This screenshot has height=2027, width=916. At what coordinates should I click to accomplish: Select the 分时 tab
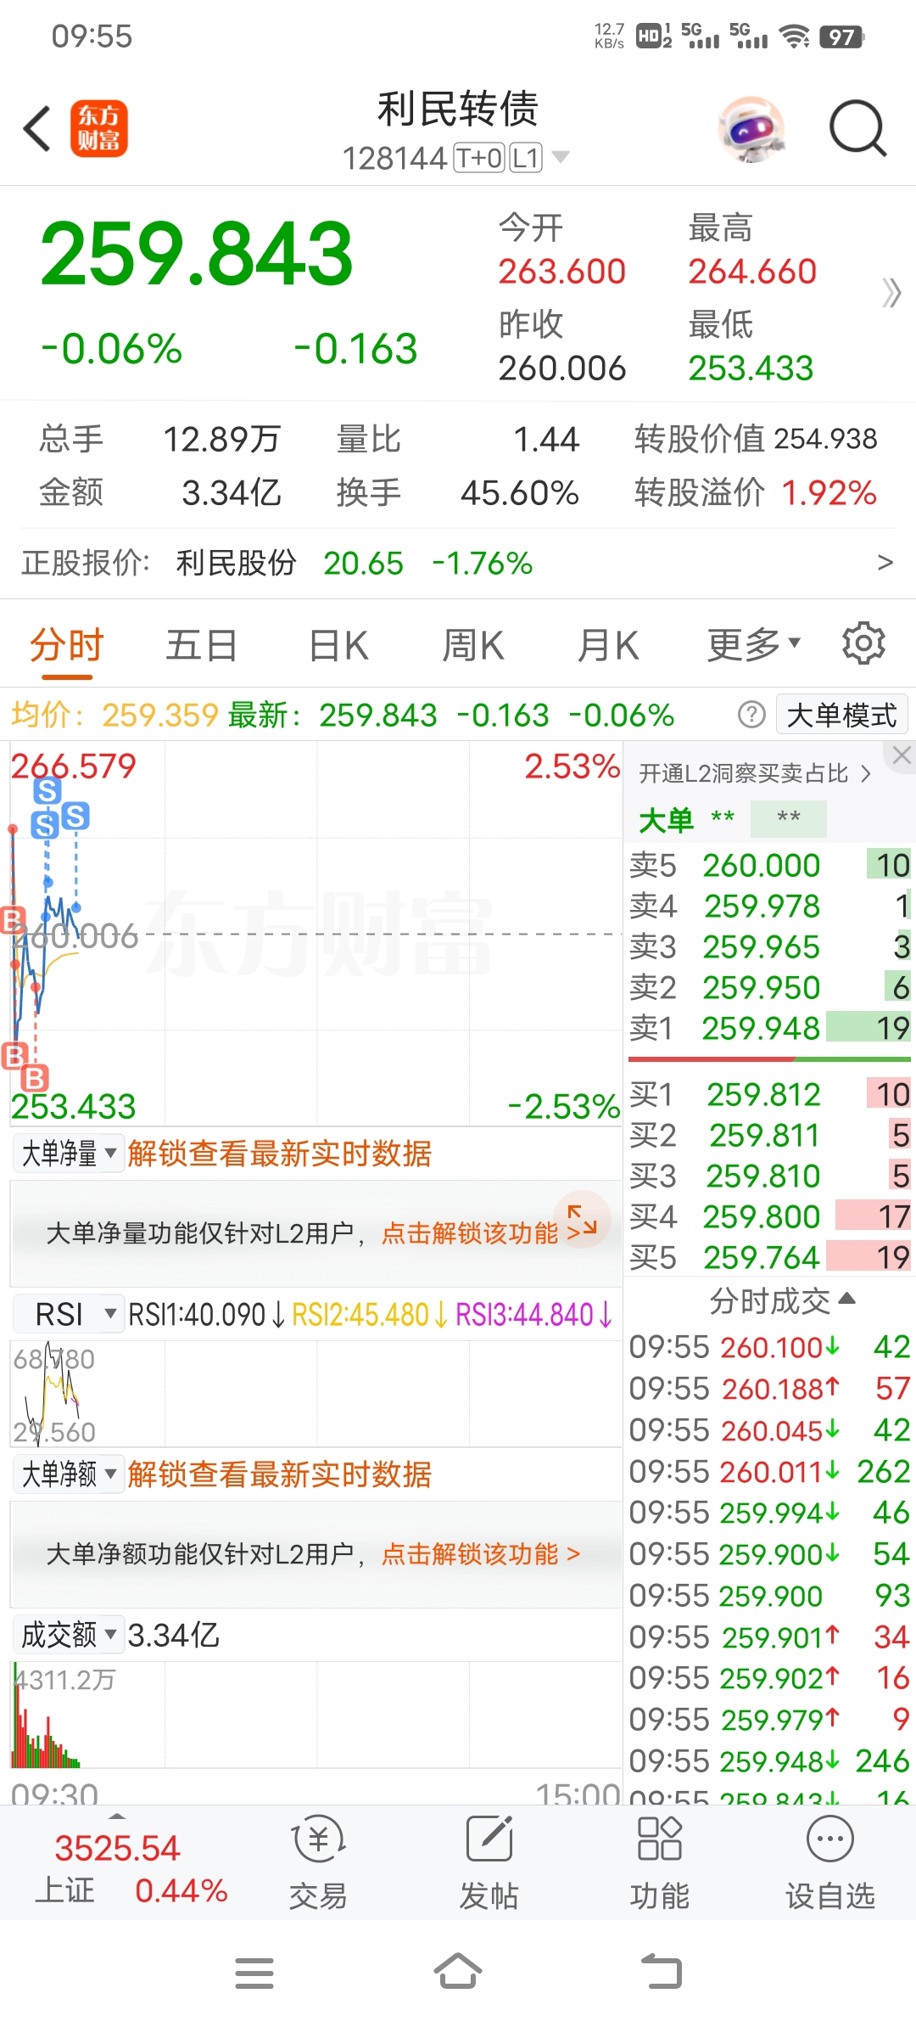click(67, 646)
